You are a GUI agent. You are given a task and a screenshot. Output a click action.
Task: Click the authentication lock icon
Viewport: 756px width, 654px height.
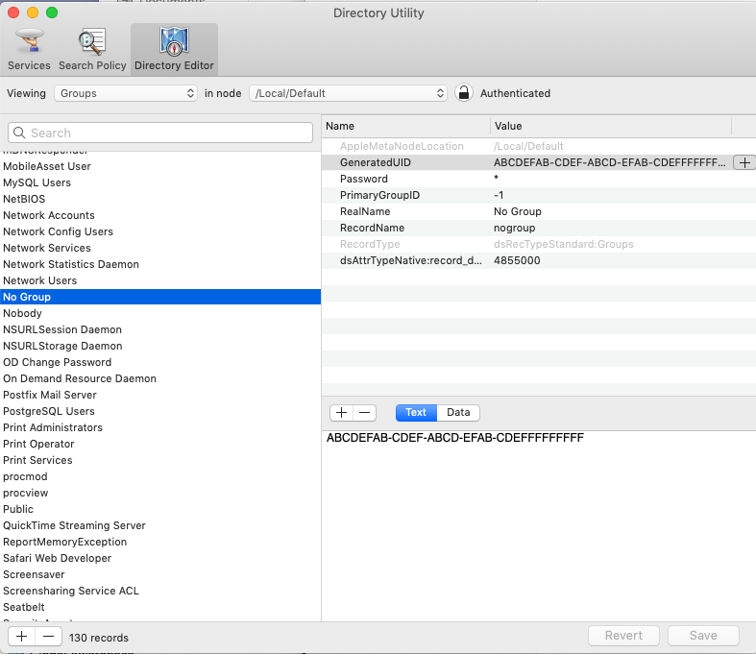pos(463,93)
